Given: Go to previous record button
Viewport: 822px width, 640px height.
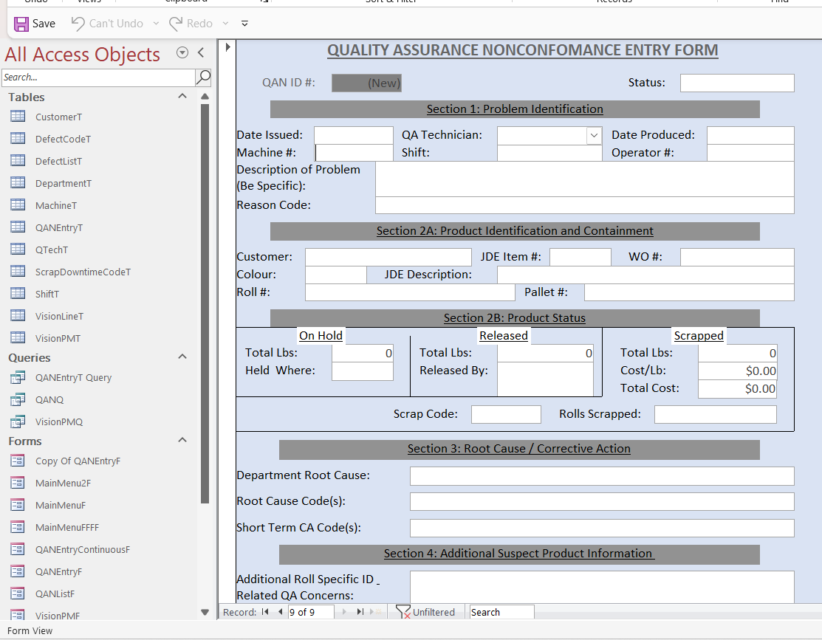Looking at the screenshot, I should tap(280, 612).
